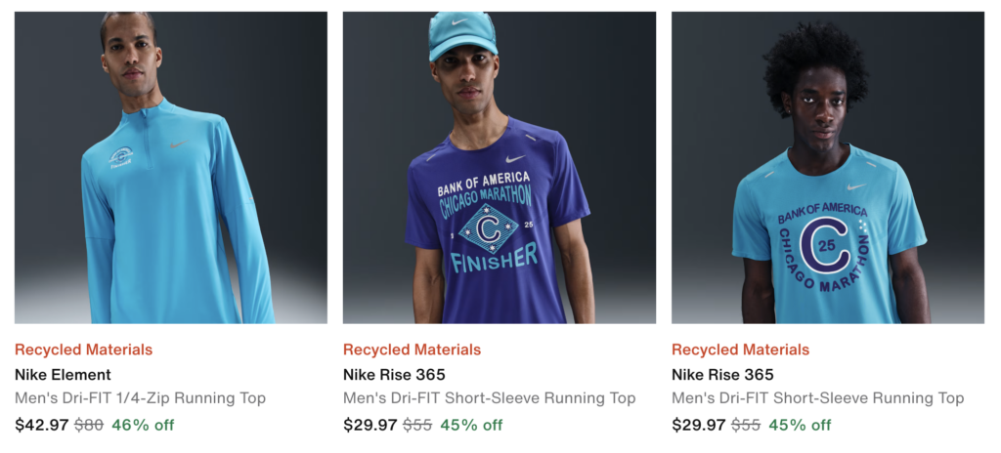Select the light blue Chicago Marathon tee photo
The height and width of the screenshot is (453, 1001).
[827, 167]
